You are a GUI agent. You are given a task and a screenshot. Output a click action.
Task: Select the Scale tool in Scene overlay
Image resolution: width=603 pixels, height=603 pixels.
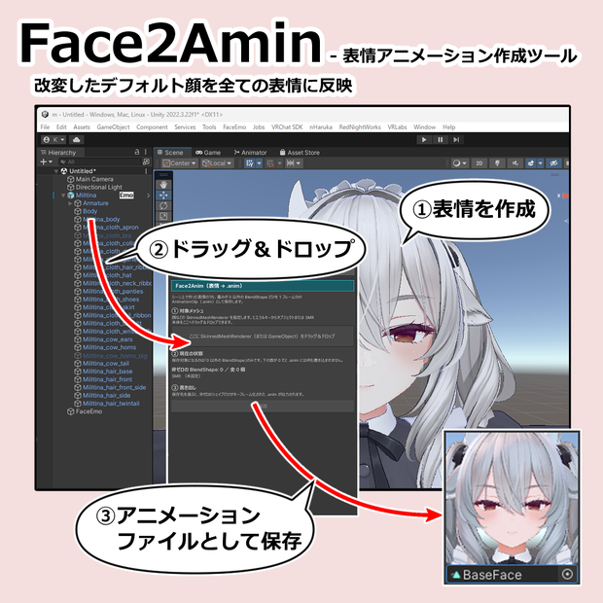[163, 217]
